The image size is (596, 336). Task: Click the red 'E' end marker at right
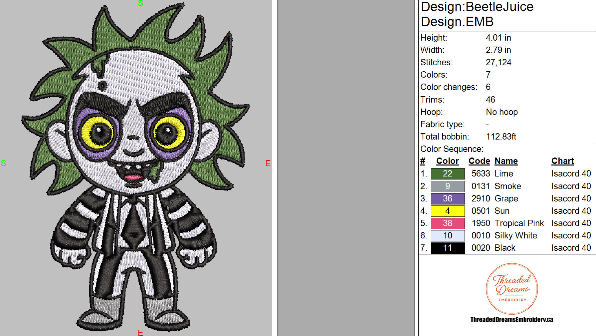[x=268, y=163]
